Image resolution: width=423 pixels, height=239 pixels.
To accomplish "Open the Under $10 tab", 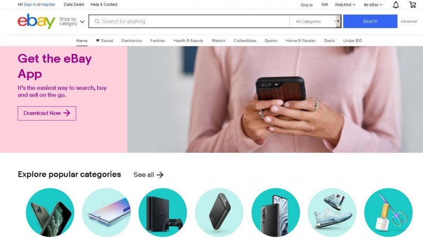I will coord(352,41).
